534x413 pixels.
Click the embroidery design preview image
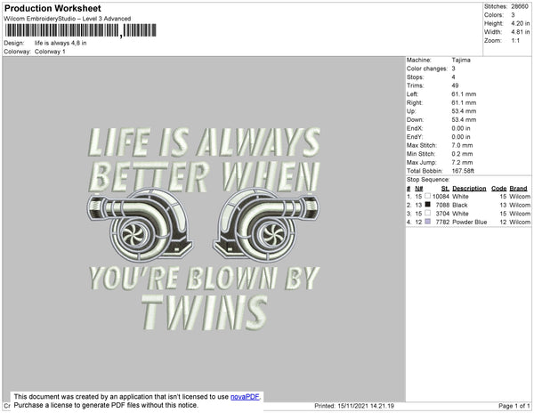[x=204, y=229]
